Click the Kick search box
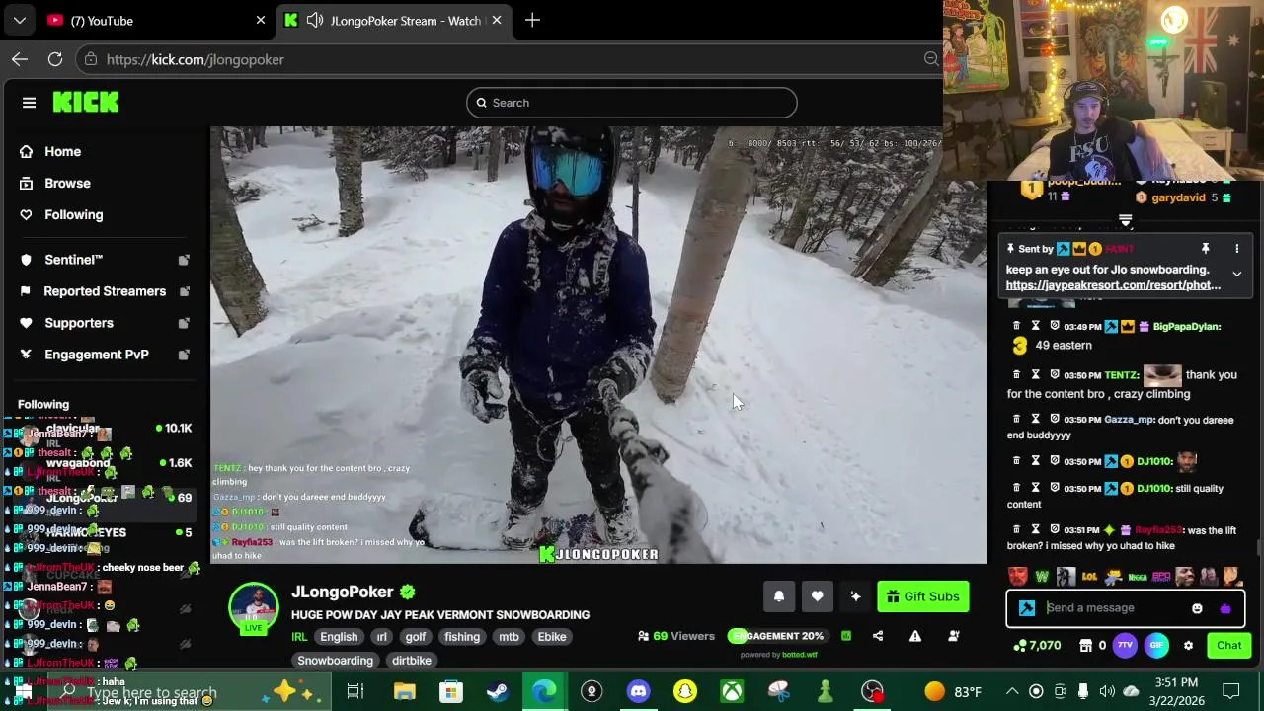Viewport: 1264px width, 711px height. click(632, 103)
